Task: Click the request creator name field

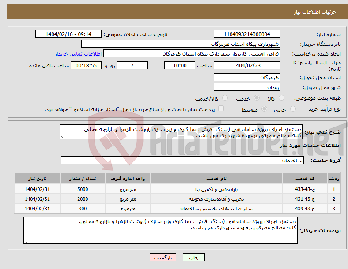Action: point(192,54)
